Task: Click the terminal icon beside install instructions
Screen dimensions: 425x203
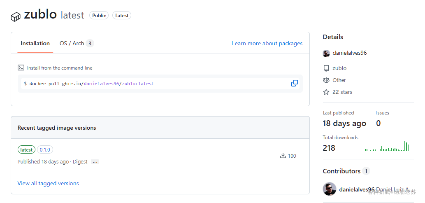Action: [21, 68]
